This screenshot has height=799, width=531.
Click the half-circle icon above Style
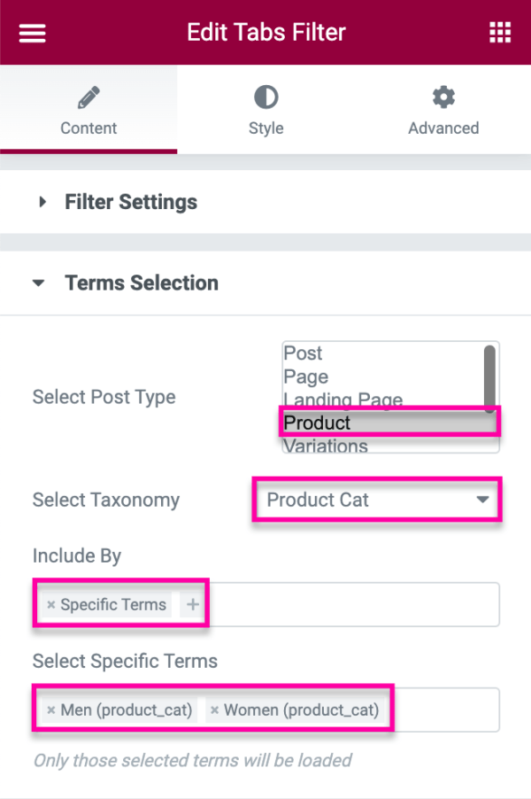point(265,97)
